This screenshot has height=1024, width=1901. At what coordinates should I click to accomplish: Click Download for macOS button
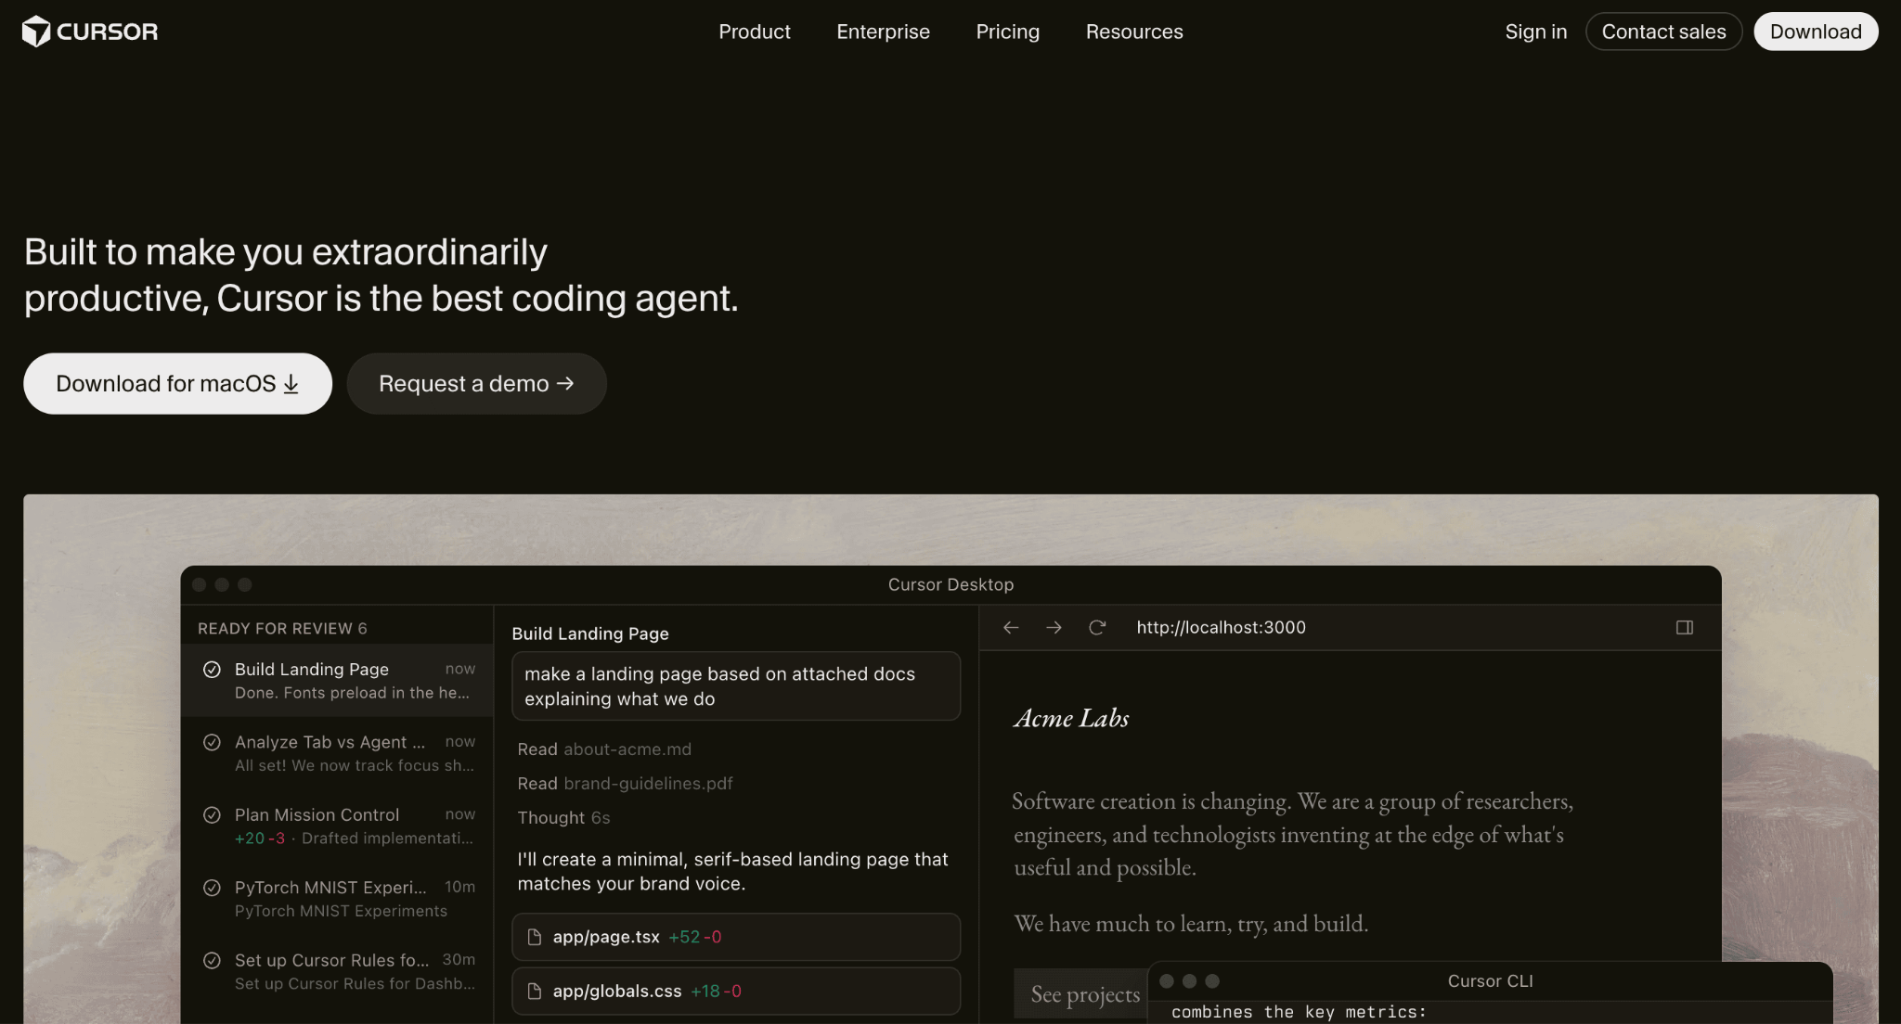(x=177, y=383)
